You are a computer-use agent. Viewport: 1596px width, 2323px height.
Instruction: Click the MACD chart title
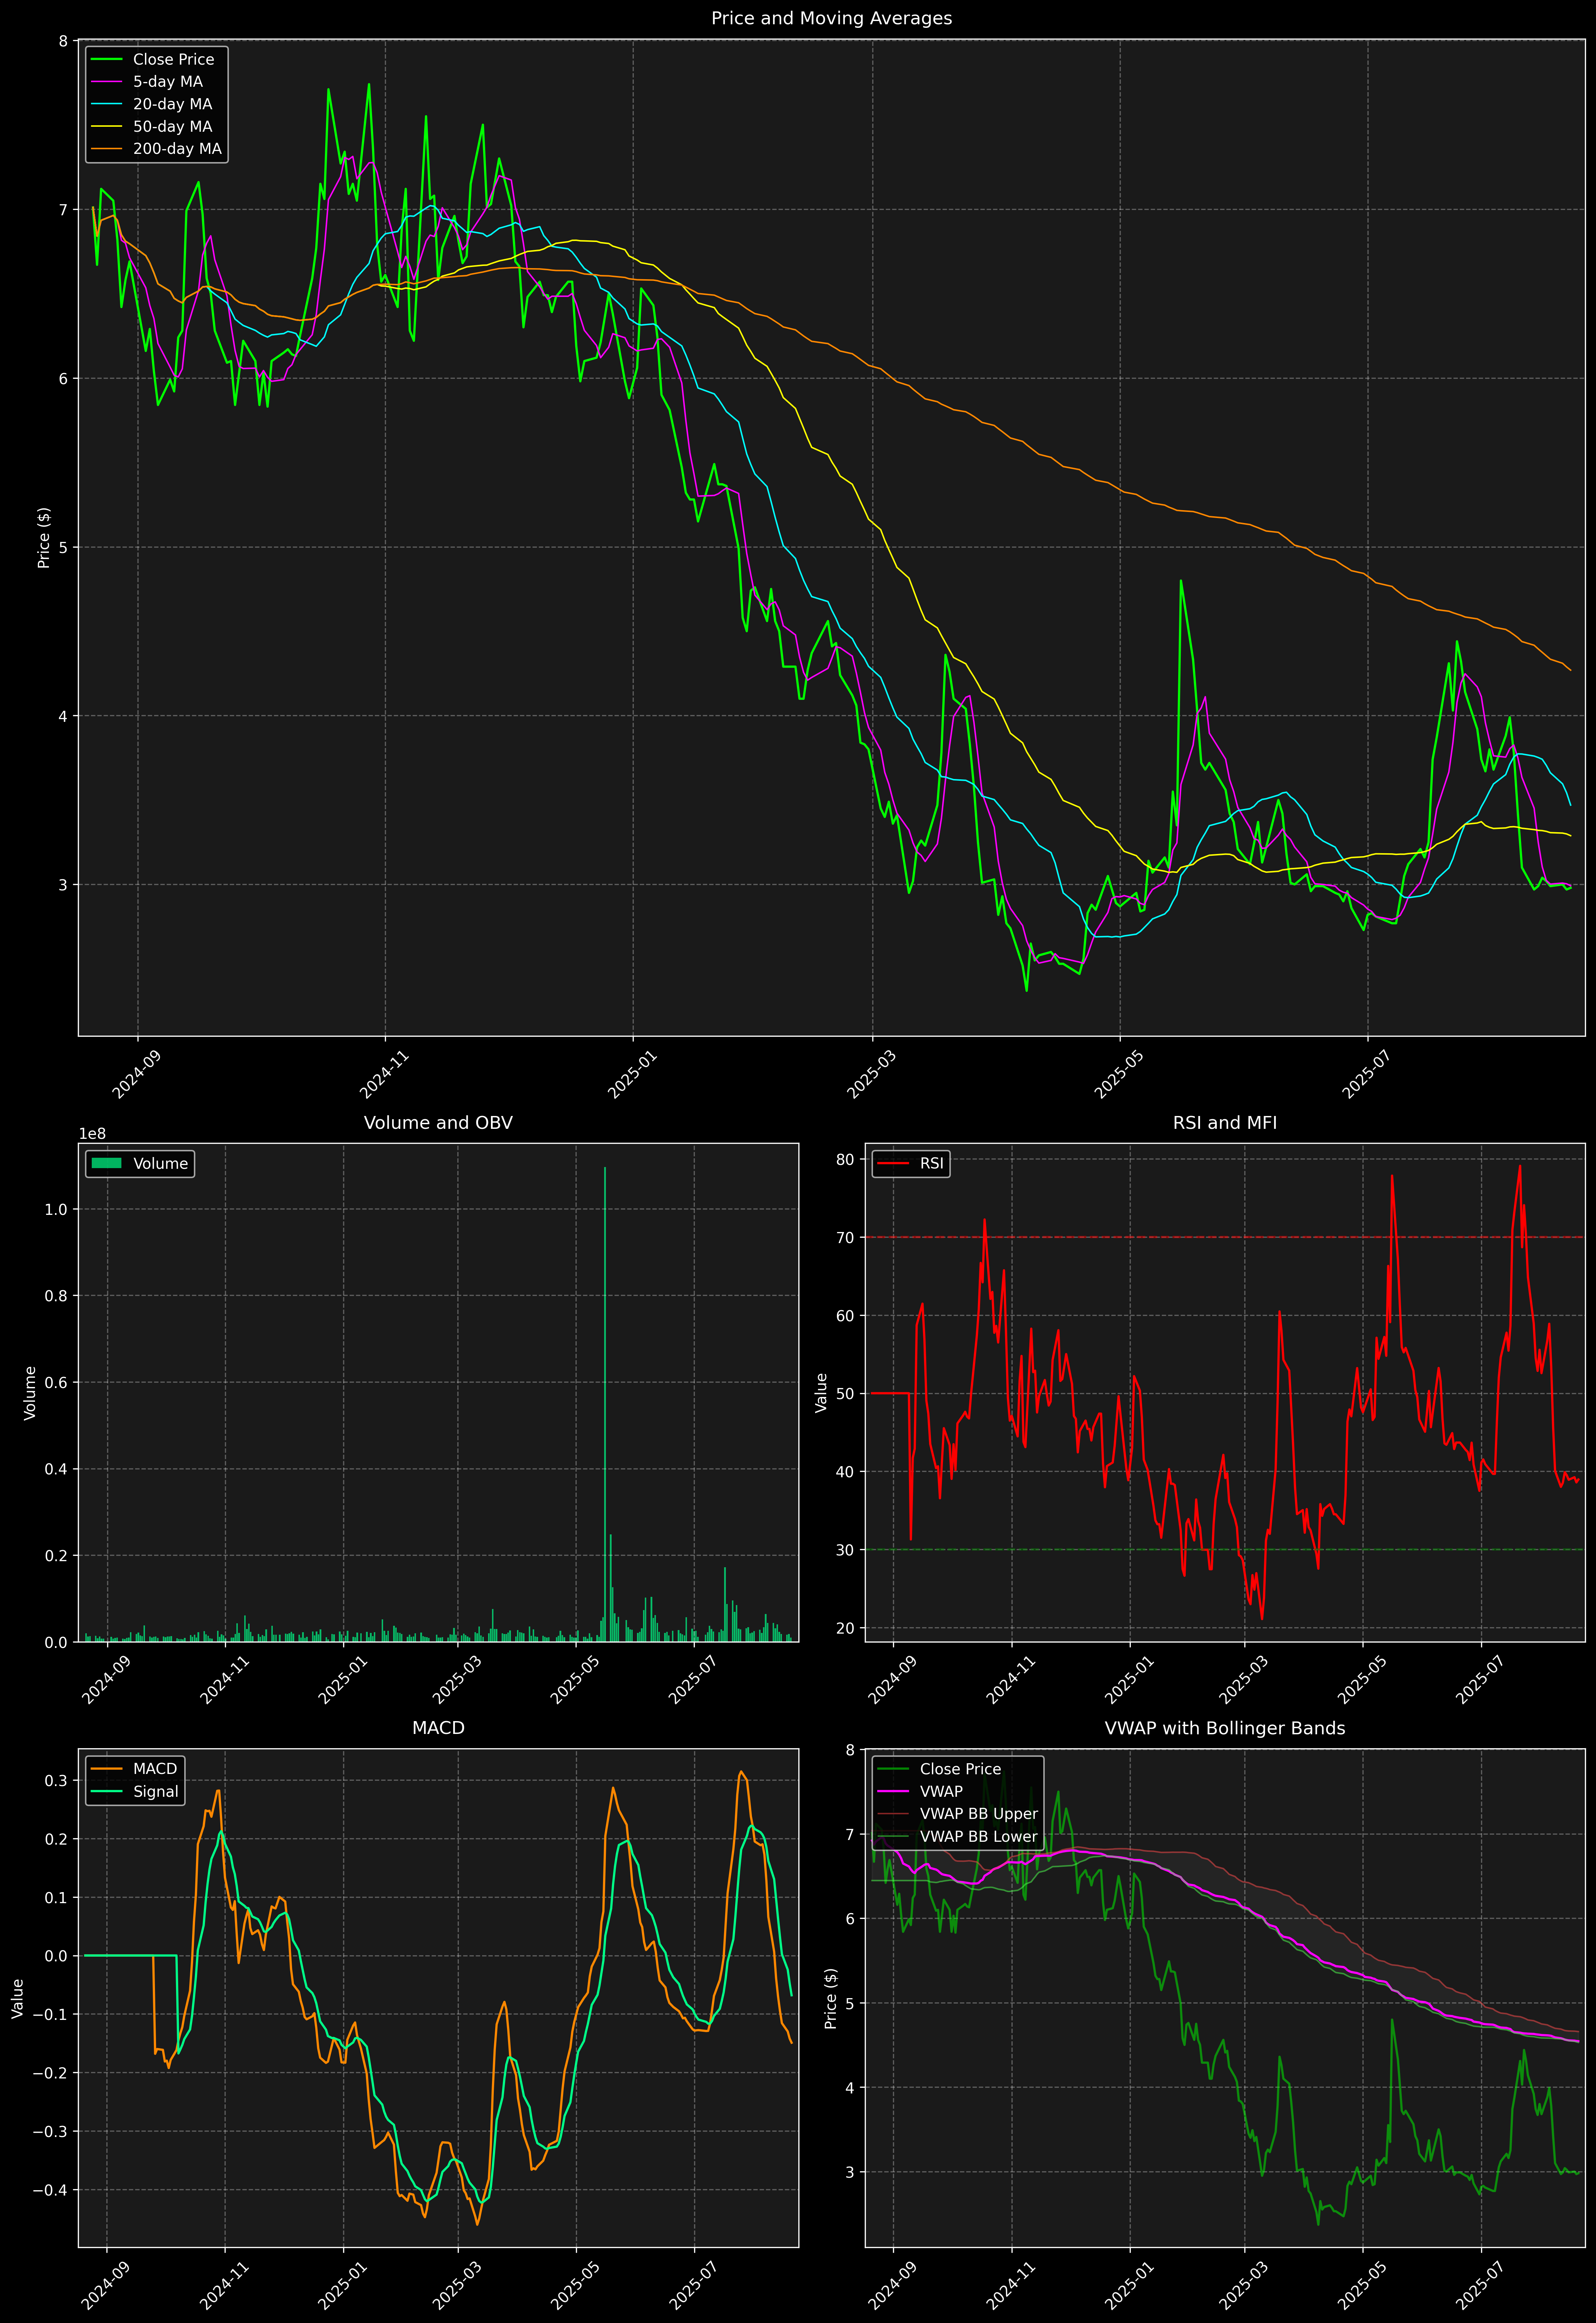pos(438,1727)
